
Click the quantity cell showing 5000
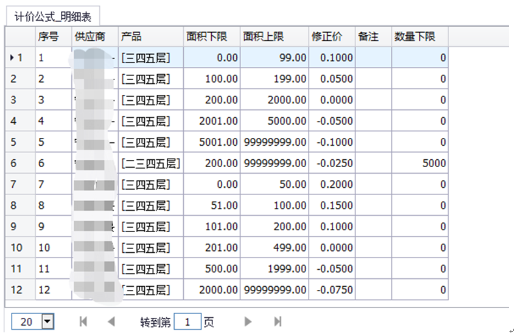[419, 163]
